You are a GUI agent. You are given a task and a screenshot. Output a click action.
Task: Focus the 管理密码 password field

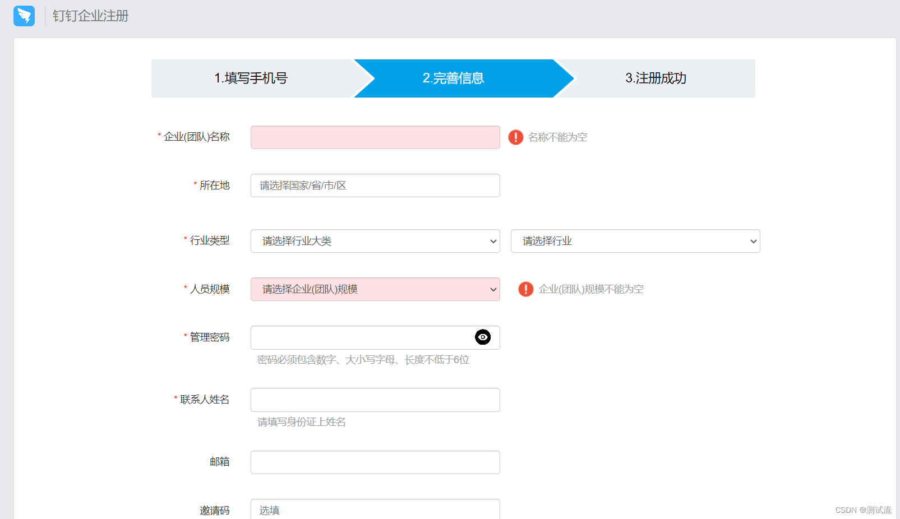375,337
